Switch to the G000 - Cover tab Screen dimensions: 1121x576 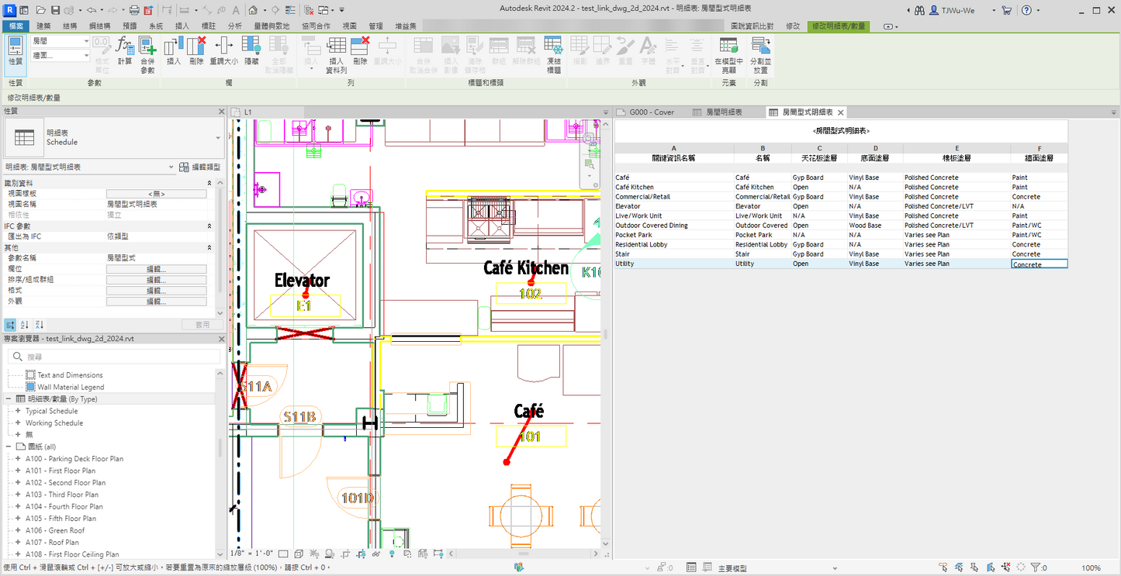(651, 112)
